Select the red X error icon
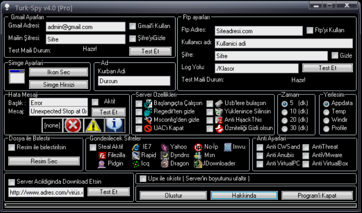The height and width of the screenshot is (213, 362). coord(73,125)
